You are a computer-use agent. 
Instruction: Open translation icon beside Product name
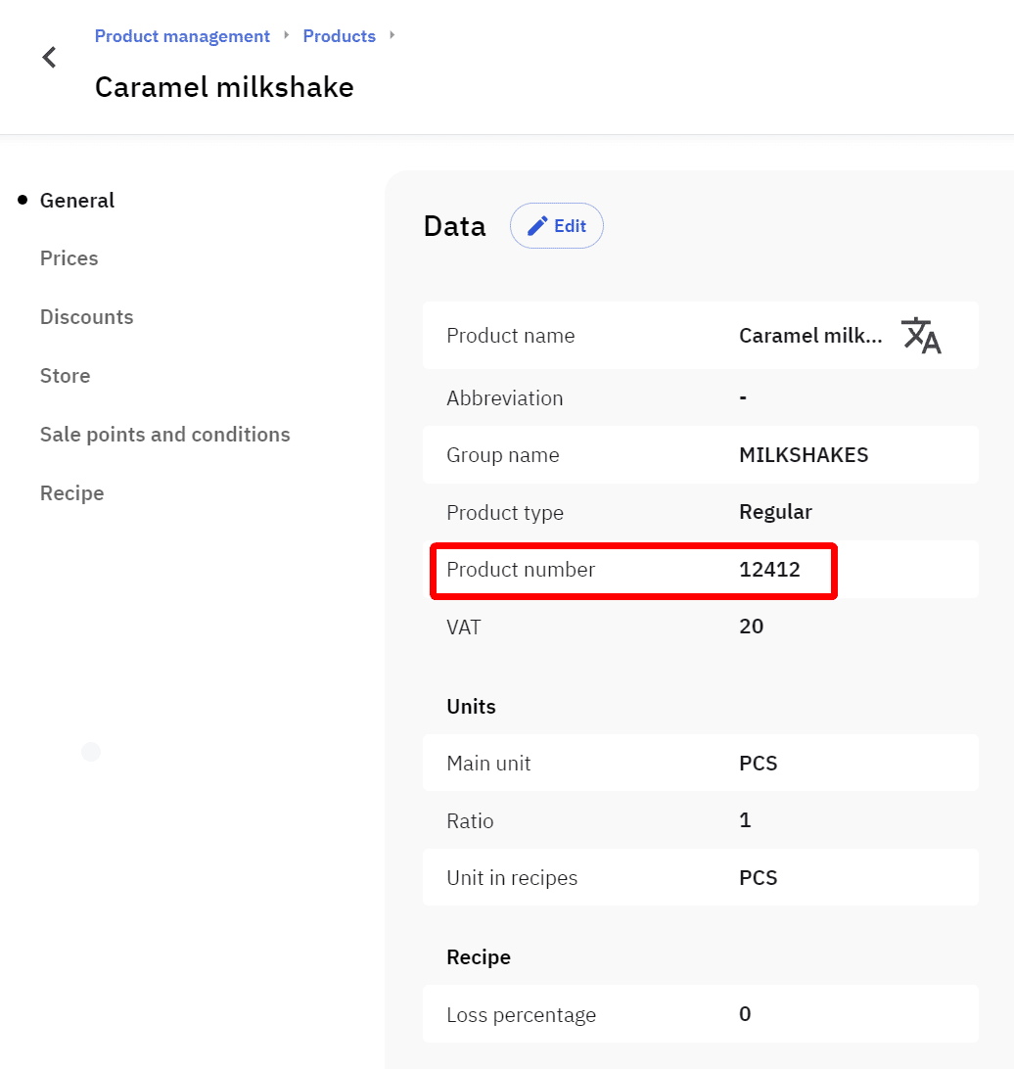pos(920,336)
